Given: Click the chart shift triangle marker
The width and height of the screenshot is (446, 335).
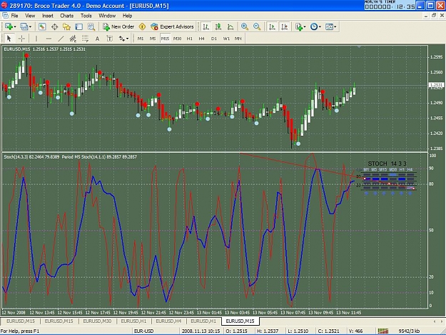Looking at the screenshot, I should tap(359, 46).
